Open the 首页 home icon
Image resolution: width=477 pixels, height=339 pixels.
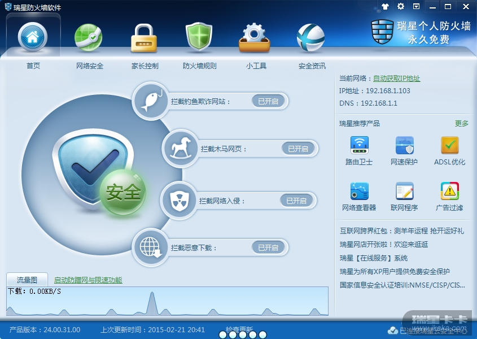point(33,37)
